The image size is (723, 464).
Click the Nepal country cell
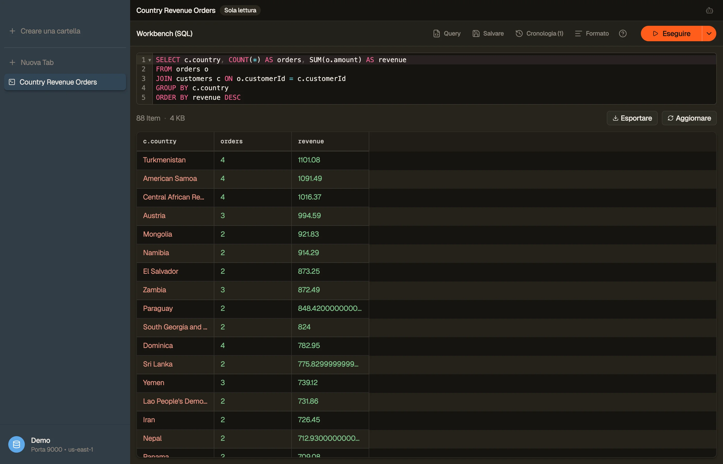coord(175,438)
